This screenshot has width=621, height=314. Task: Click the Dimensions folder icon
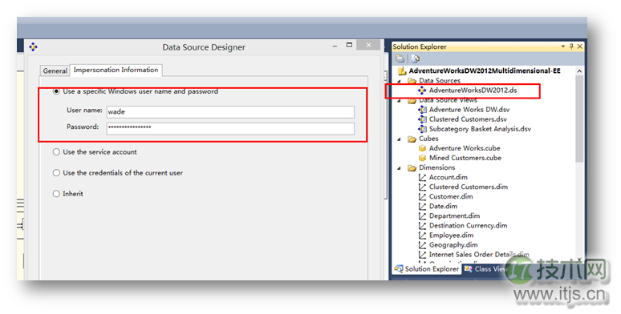(412, 167)
